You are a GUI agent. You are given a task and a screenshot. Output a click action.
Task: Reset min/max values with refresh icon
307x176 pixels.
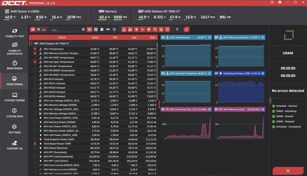coord(187,29)
